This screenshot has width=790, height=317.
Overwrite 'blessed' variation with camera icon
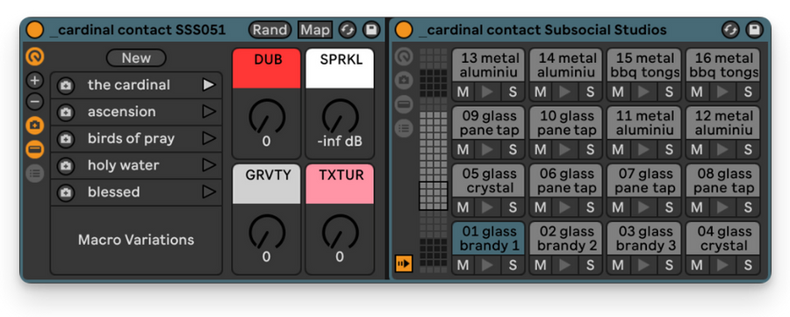(x=66, y=192)
